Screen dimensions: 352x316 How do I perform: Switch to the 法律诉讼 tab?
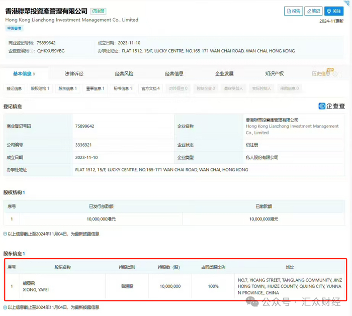coord(74,74)
